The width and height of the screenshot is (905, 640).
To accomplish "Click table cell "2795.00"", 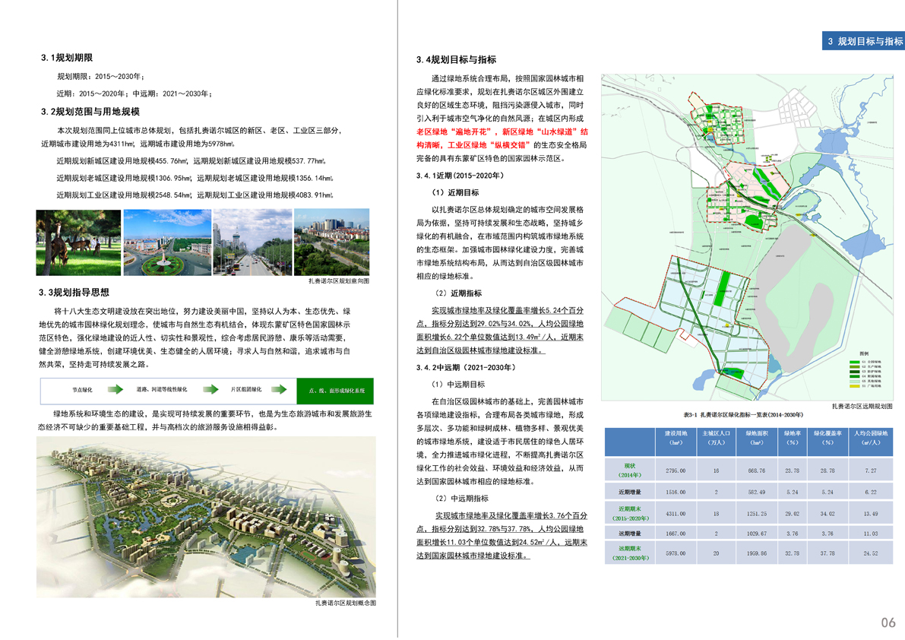I will (x=676, y=471).
